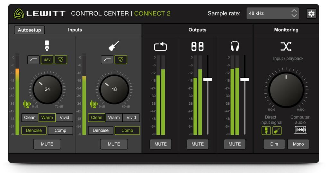Open the Sample rate dropdown
329x173 pixels.
pyautogui.click(x=273, y=13)
